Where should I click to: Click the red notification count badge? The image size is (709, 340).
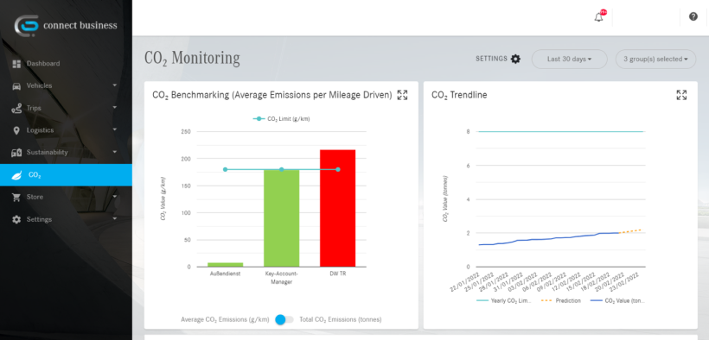(604, 12)
